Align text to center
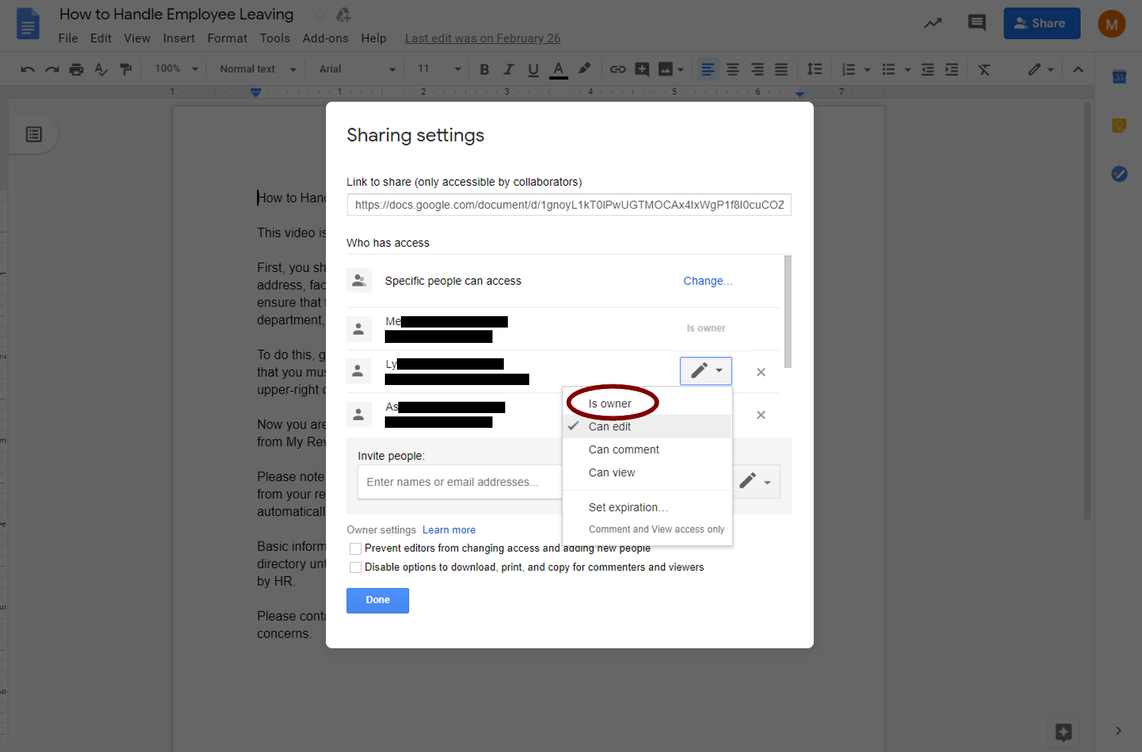This screenshot has width=1142, height=752. pos(732,69)
